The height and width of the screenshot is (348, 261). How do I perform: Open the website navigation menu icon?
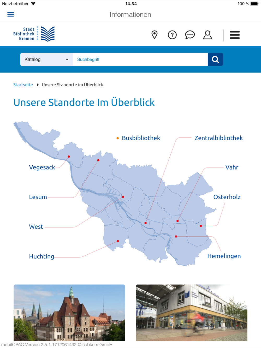235,35
